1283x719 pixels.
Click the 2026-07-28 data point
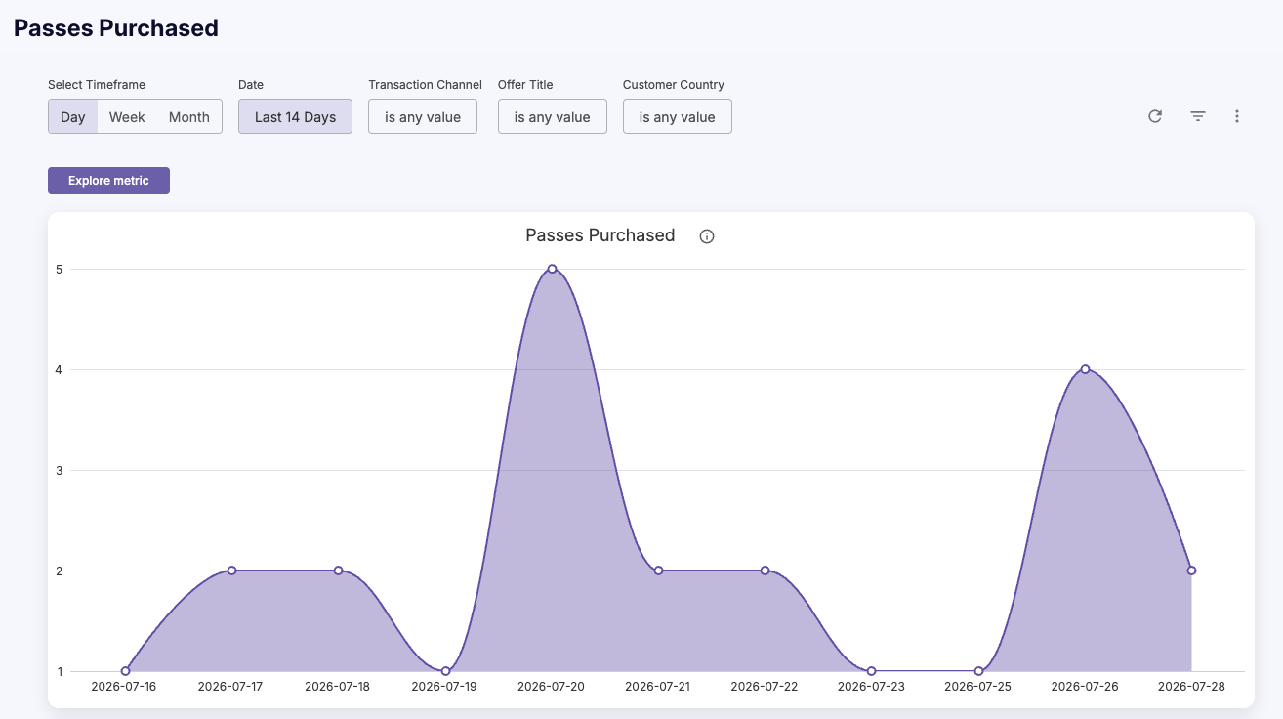[1191, 571]
